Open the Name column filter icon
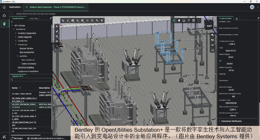This screenshot has height=140, width=260. point(20,88)
